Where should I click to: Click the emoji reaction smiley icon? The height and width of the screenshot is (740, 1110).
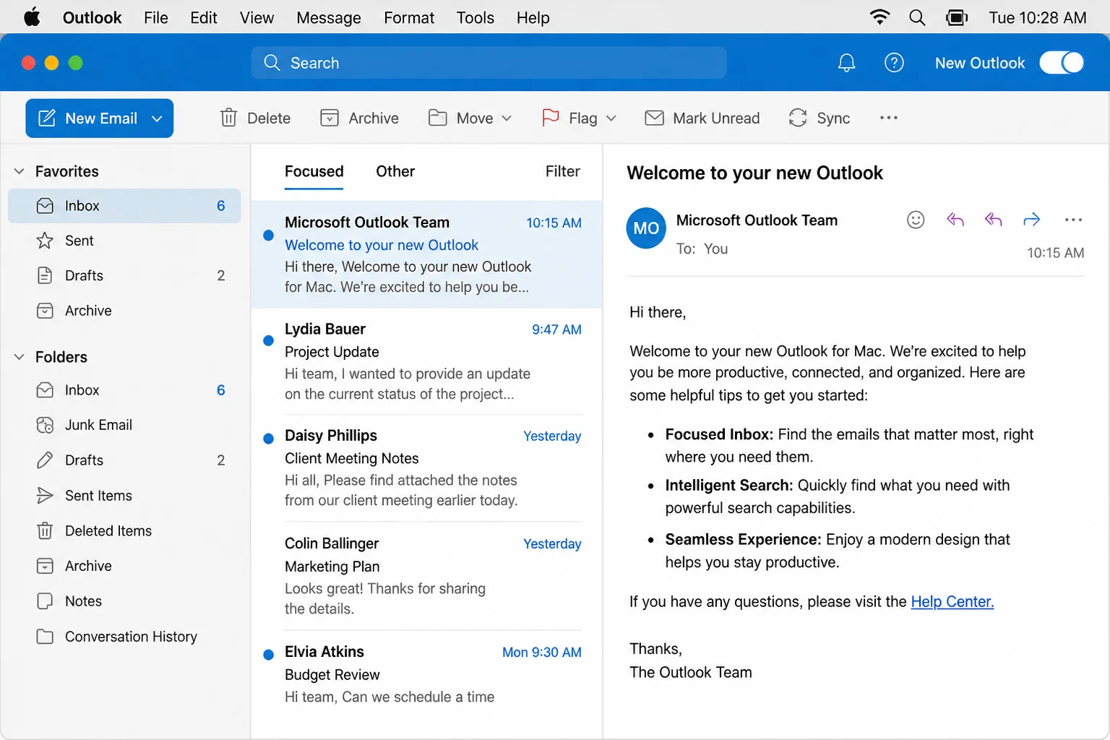(916, 220)
